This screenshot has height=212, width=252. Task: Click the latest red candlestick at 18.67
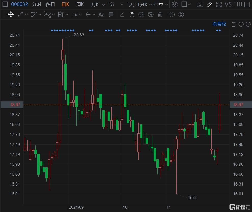point(220,117)
